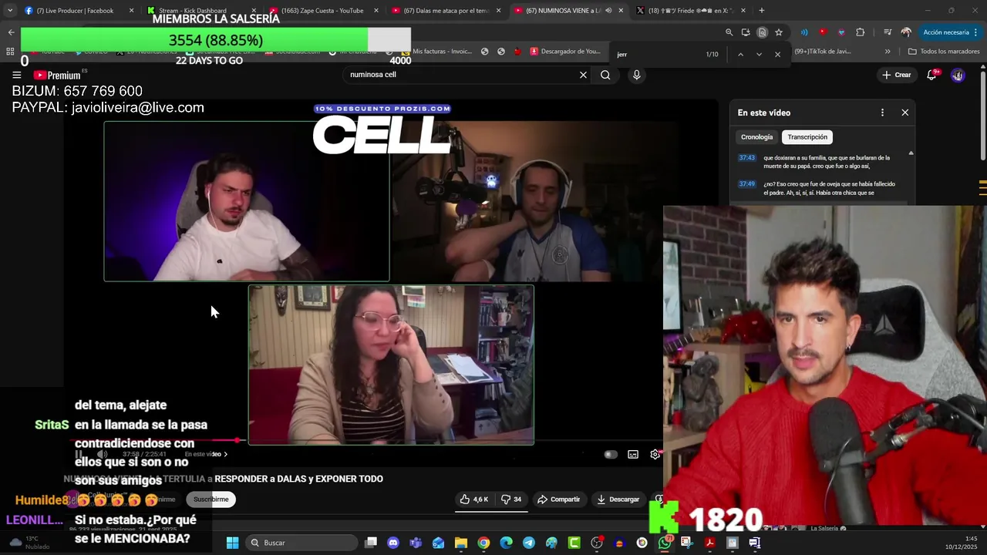Open File Explorer from the taskbar

pos(461,543)
